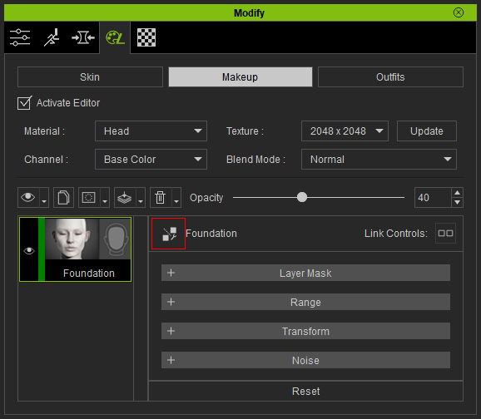Click the Reset button
Image resolution: width=481 pixels, height=419 pixels.
[306, 391]
